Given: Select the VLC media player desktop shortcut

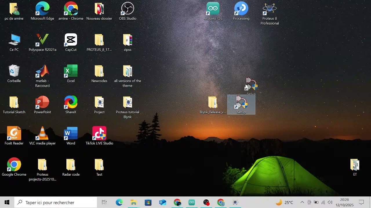Looking at the screenshot, I should coord(42,136).
